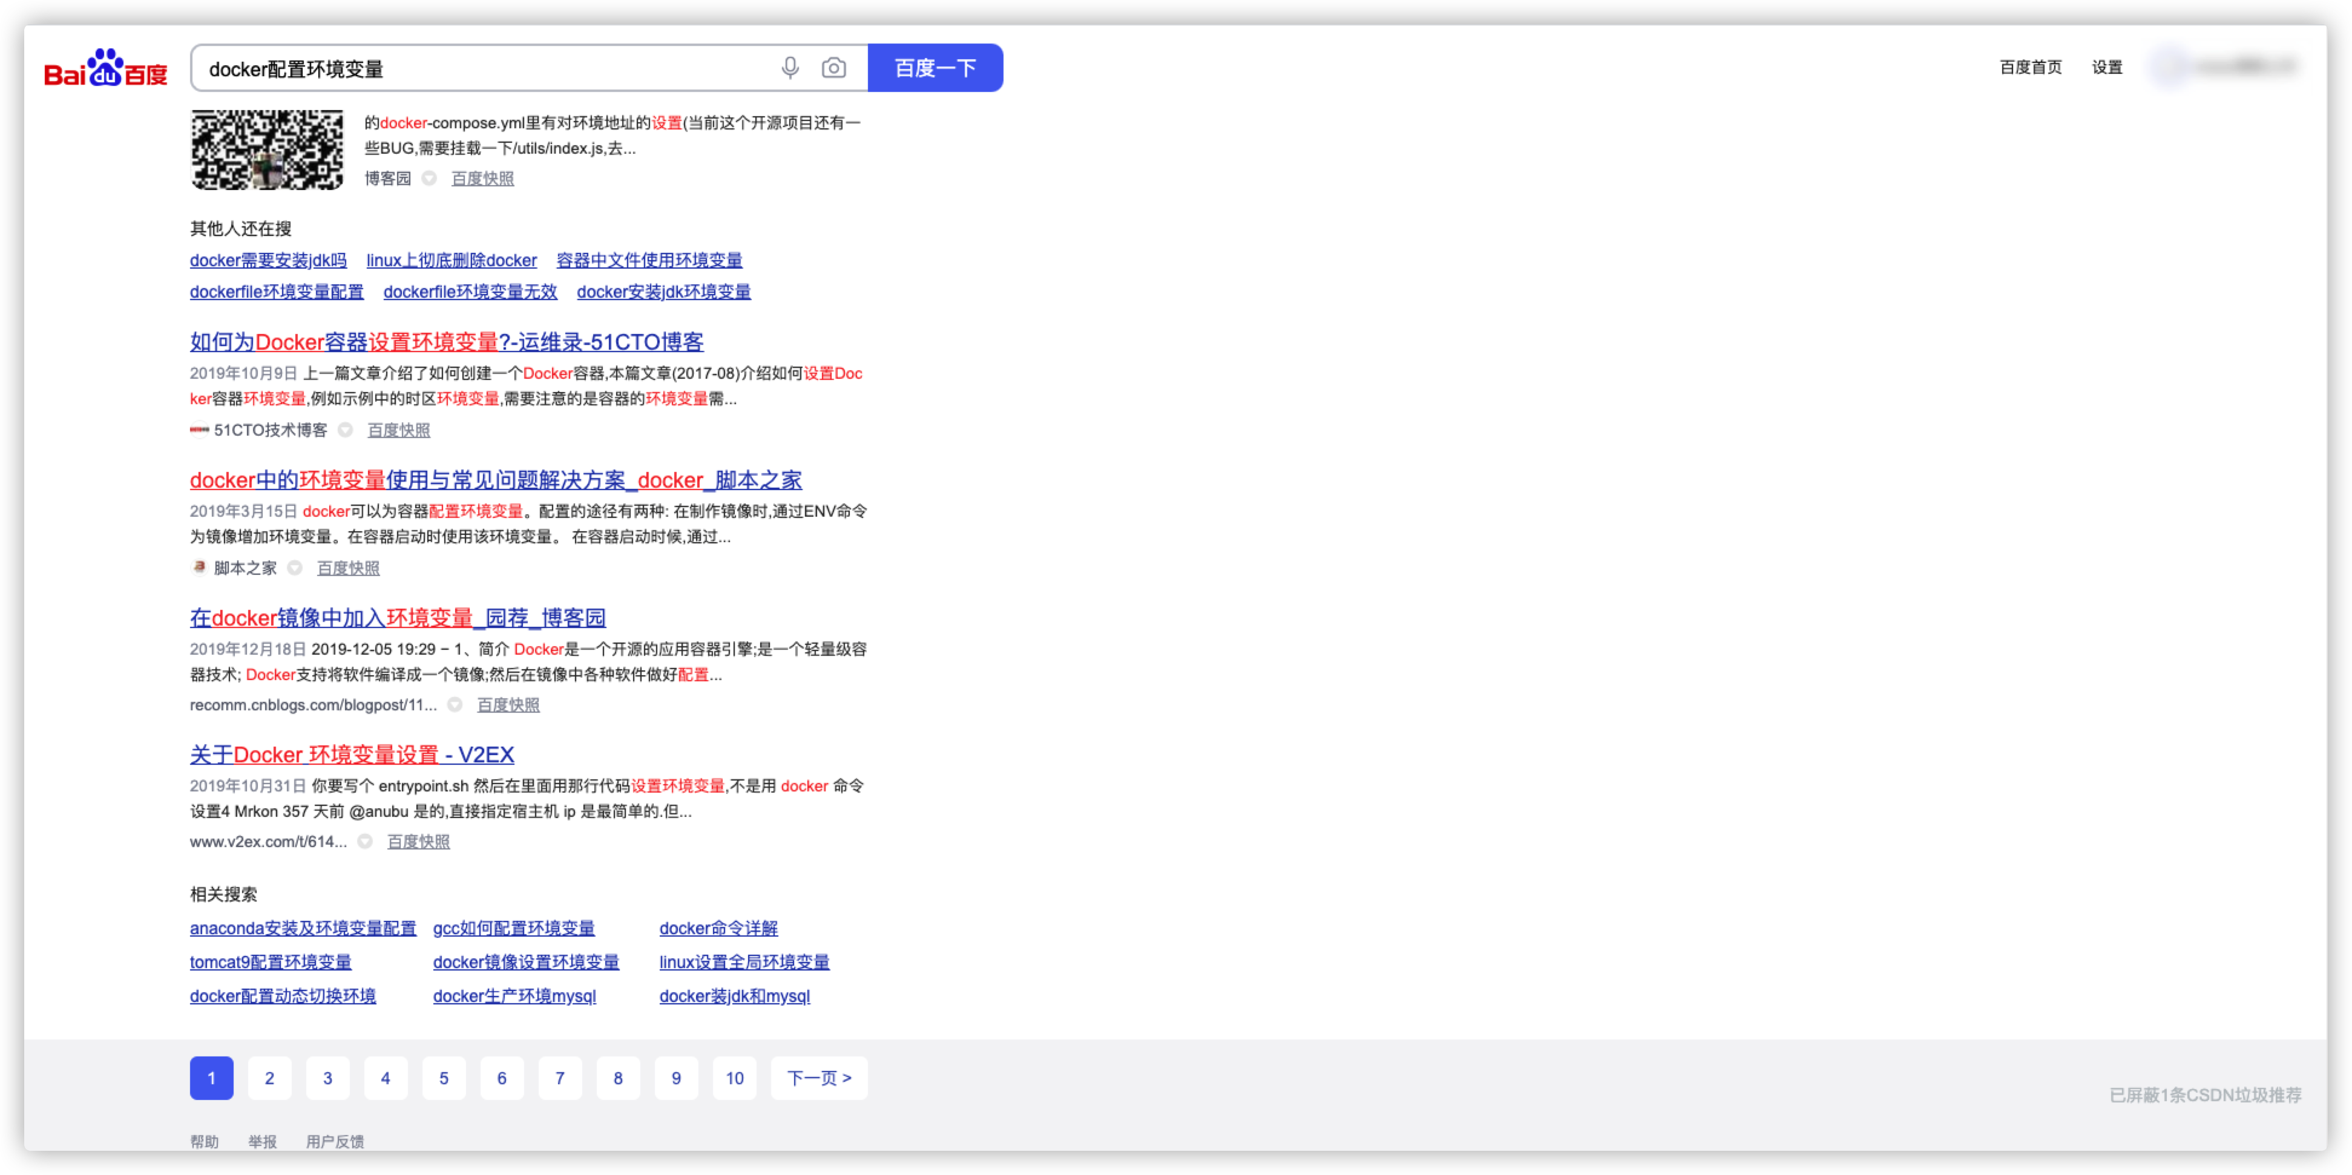Click the 脚本之家 site favicon
This screenshot has height=1175, width=2352.
tap(198, 567)
